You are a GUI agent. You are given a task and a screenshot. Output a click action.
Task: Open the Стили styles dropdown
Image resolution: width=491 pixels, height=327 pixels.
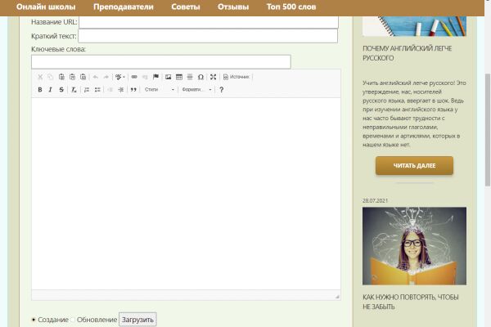click(159, 90)
